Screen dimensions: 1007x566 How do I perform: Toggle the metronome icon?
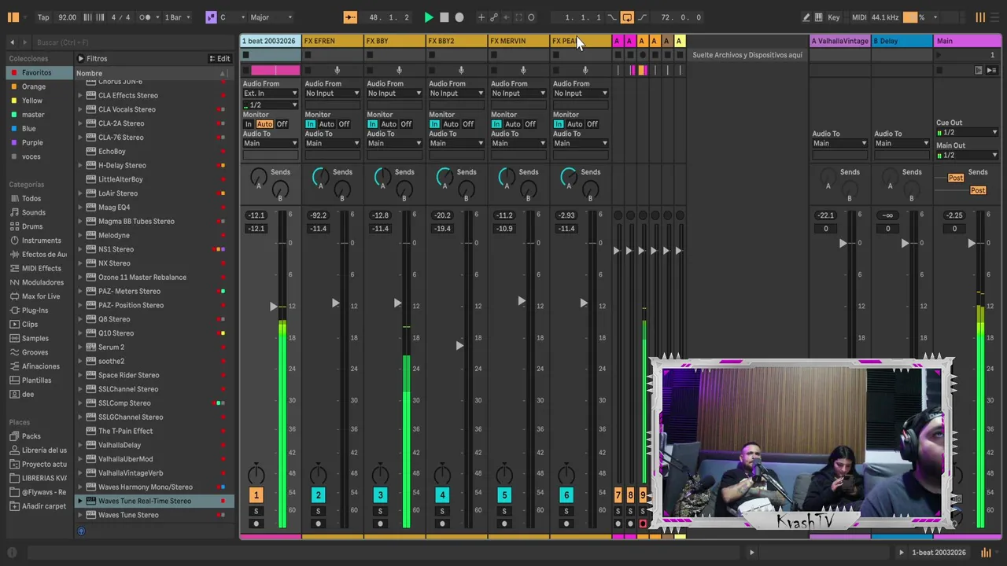click(x=146, y=17)
